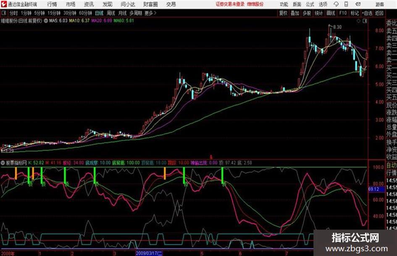Open the dropdown icon beside 股票指标网 indicator
The image size is (397, 256).
(x=3, y=163)
